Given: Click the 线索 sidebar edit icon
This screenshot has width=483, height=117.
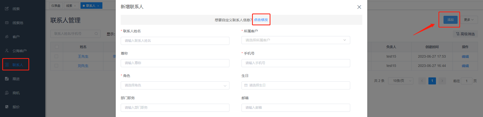Looking at the screenshot, I should point(7,9).
